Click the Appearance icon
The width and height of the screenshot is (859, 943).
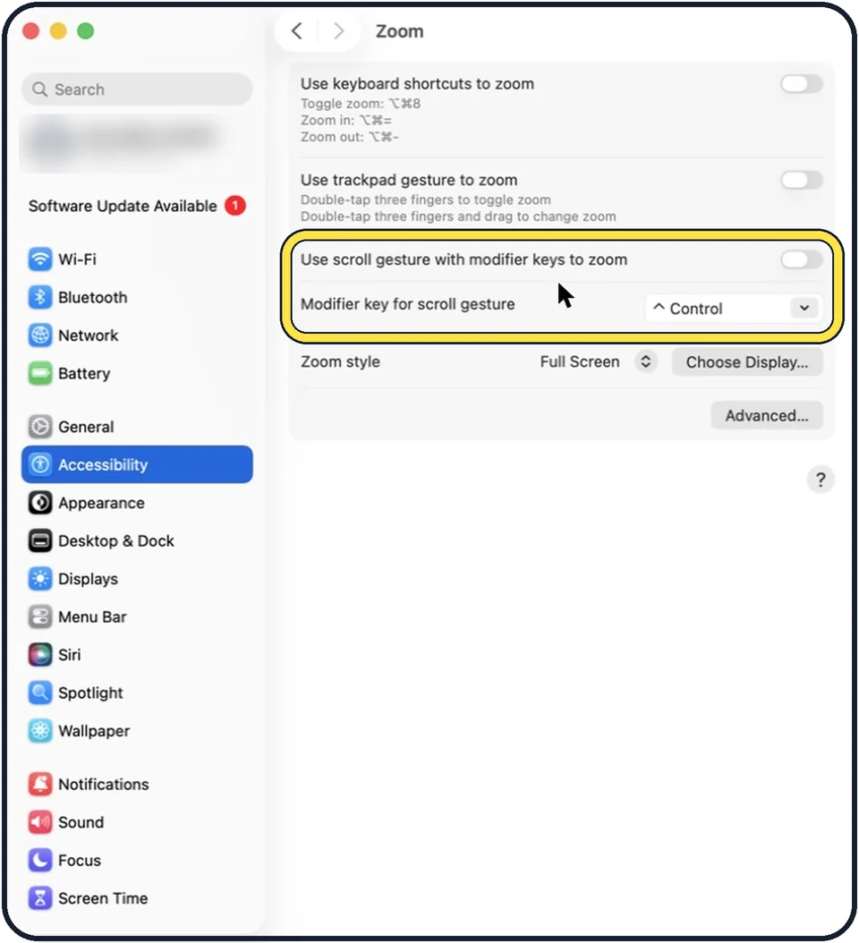(40, 503)
